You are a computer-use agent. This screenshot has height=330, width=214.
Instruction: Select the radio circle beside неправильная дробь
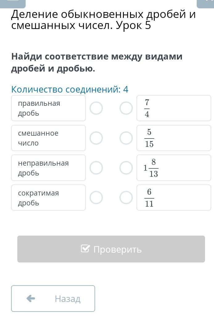pyautogui.click(x=96, y=168)
